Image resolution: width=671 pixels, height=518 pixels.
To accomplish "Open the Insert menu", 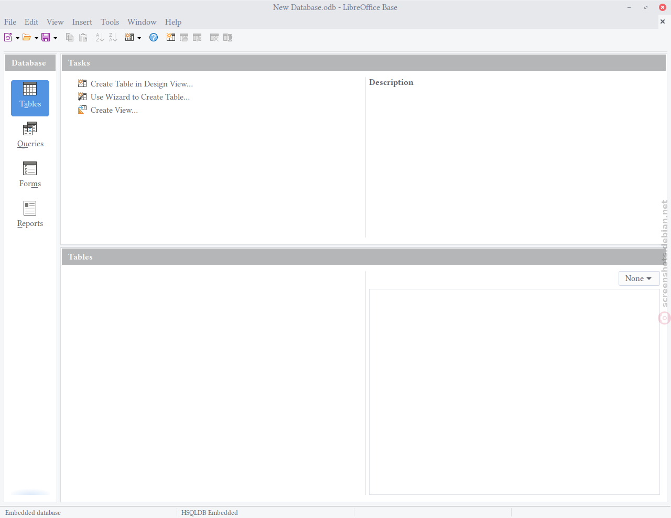I will (x=82, y=22).
